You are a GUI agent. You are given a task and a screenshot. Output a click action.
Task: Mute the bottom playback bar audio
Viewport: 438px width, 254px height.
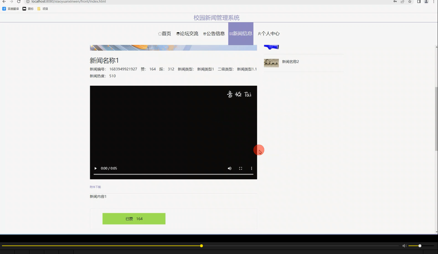tap(404, 246)
